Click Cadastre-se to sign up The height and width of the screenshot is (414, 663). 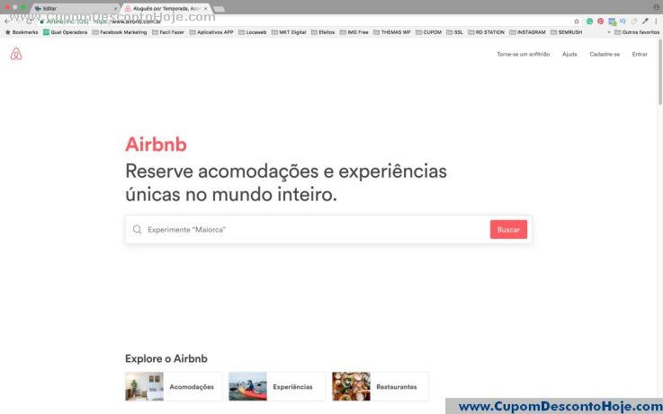point(605,54)
